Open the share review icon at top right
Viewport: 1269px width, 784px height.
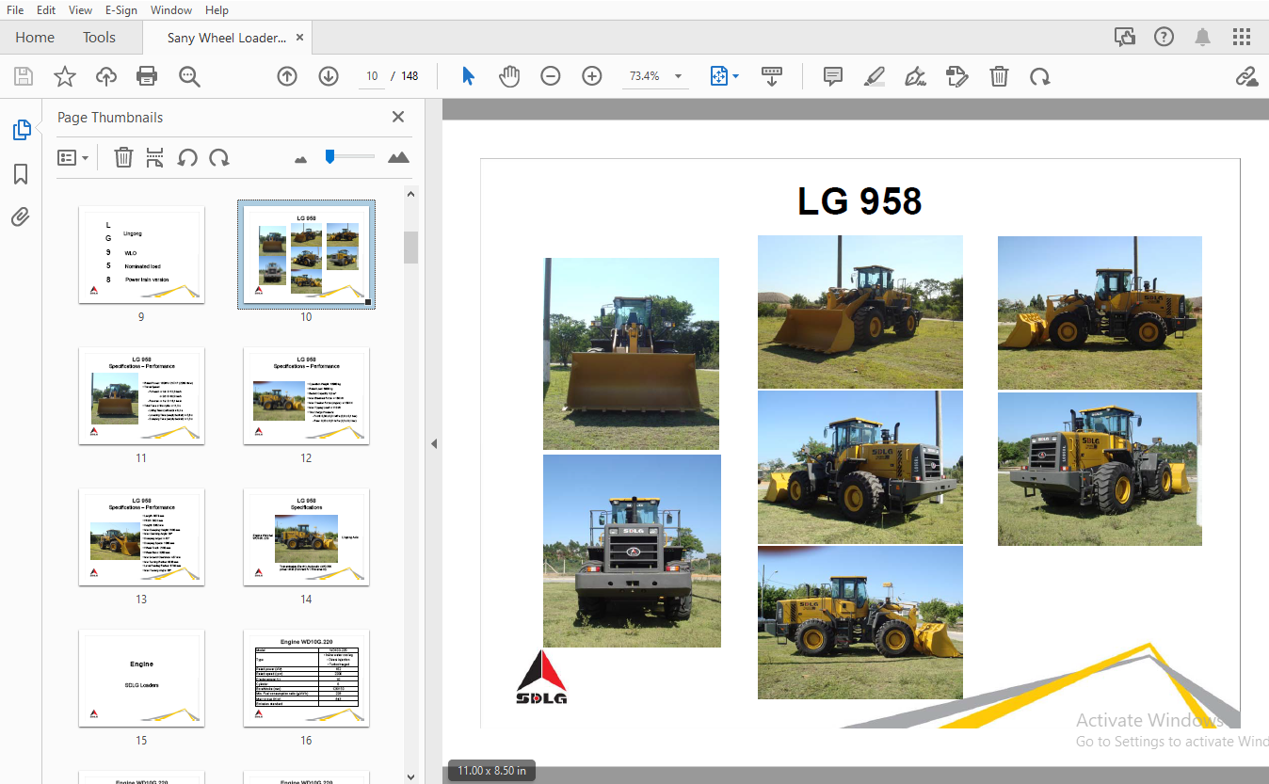coord(1124,37)
